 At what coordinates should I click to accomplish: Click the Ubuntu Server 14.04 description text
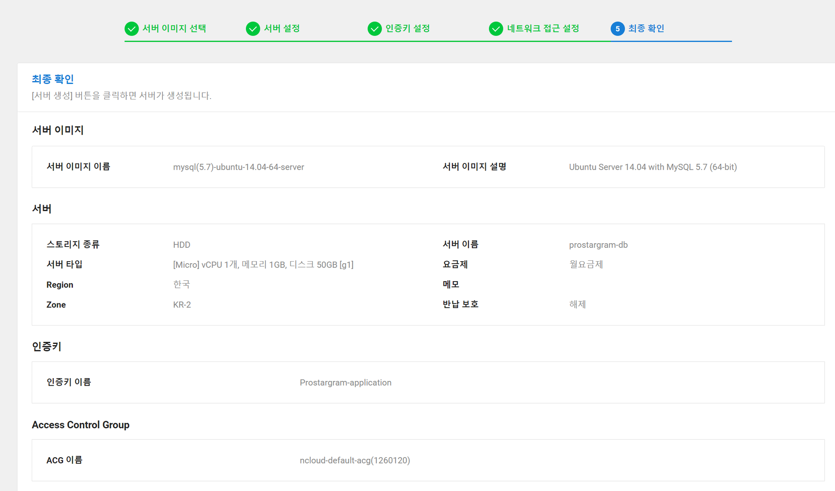point(653,167)
